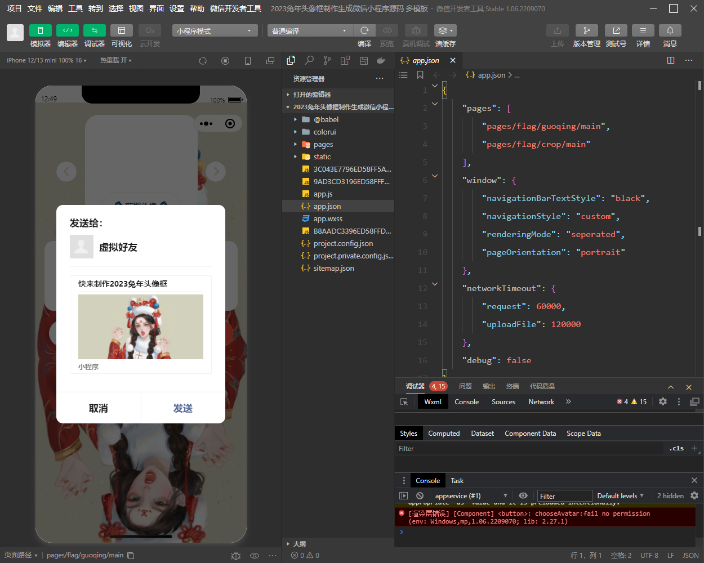The width and height of the screenshot is (704, 563).
Task: Click the compile refresh (编译) icon
Action: point(364,30)
